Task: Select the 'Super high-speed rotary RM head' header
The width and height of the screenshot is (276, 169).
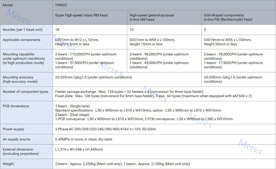Action: (81, 15)
